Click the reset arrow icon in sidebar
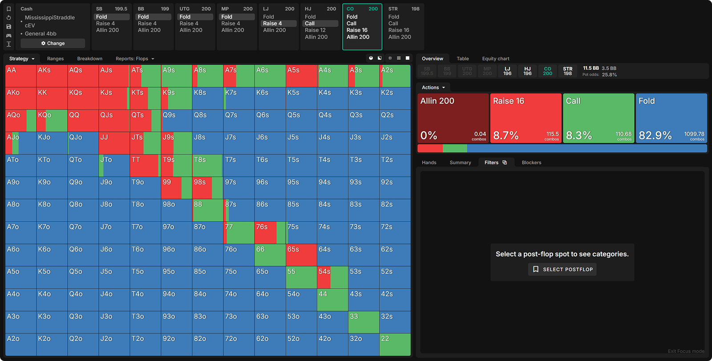 [x=8, y=18]
